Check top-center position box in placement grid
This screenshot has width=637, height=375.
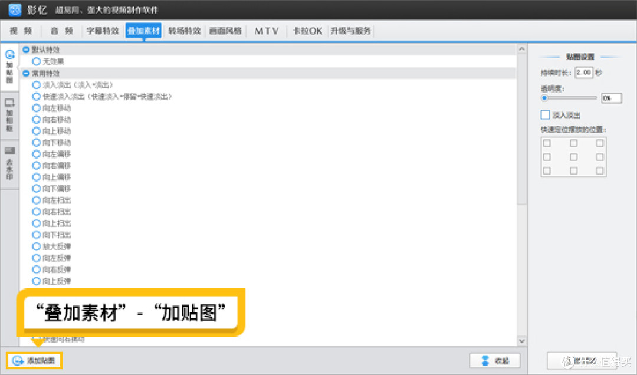[x=573, y=143]
